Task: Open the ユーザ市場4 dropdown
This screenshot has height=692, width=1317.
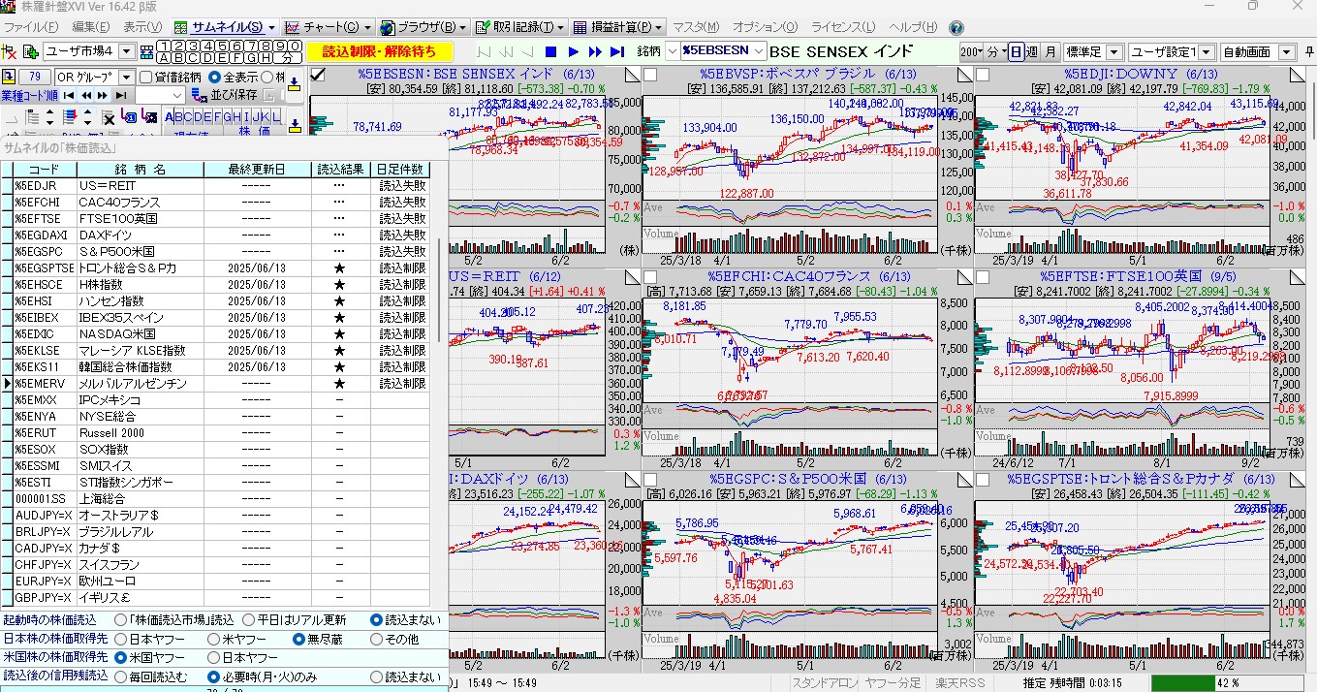Action: tap(126, 51)
